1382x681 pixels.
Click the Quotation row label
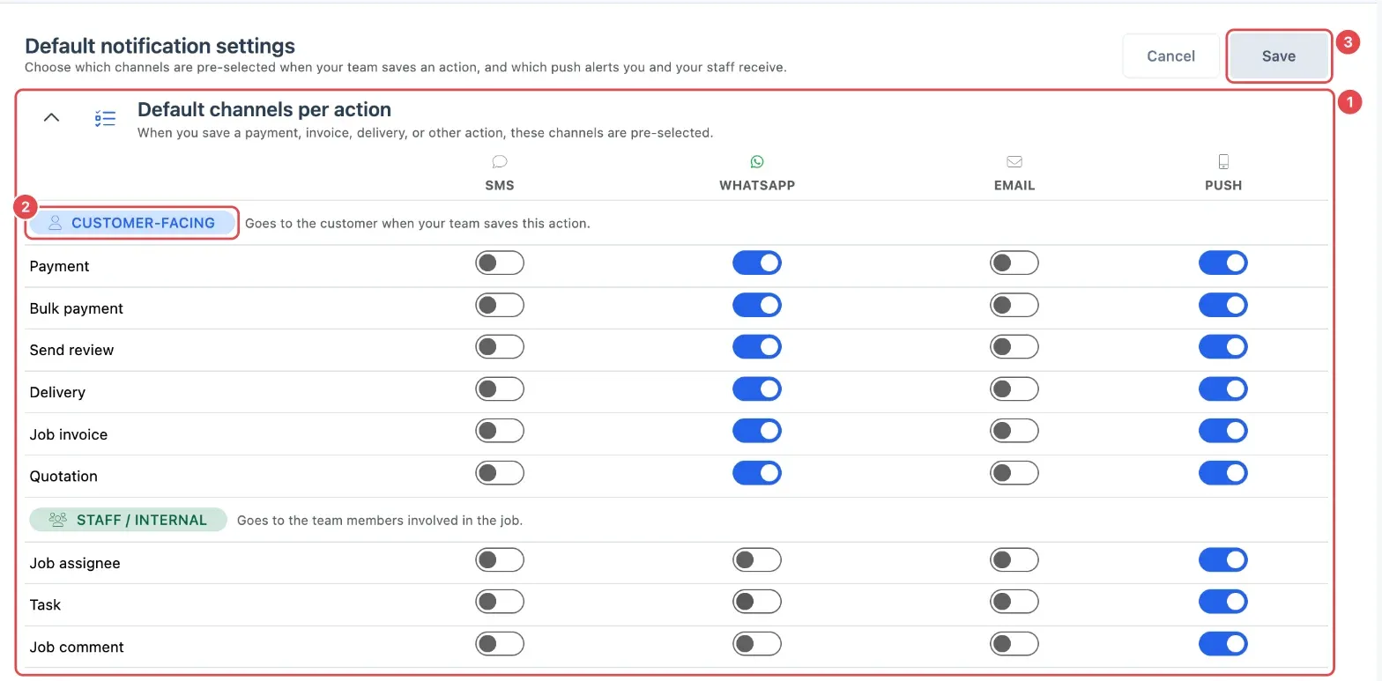point(63,476)
